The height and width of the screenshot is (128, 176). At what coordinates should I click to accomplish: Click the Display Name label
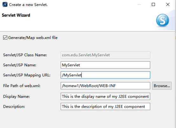click(17, 97)
